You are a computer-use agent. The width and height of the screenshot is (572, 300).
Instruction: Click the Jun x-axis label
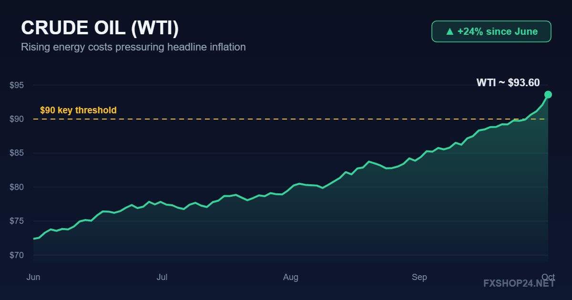33,277
